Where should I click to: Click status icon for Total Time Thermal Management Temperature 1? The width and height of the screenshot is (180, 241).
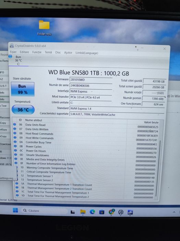(17, 191)
